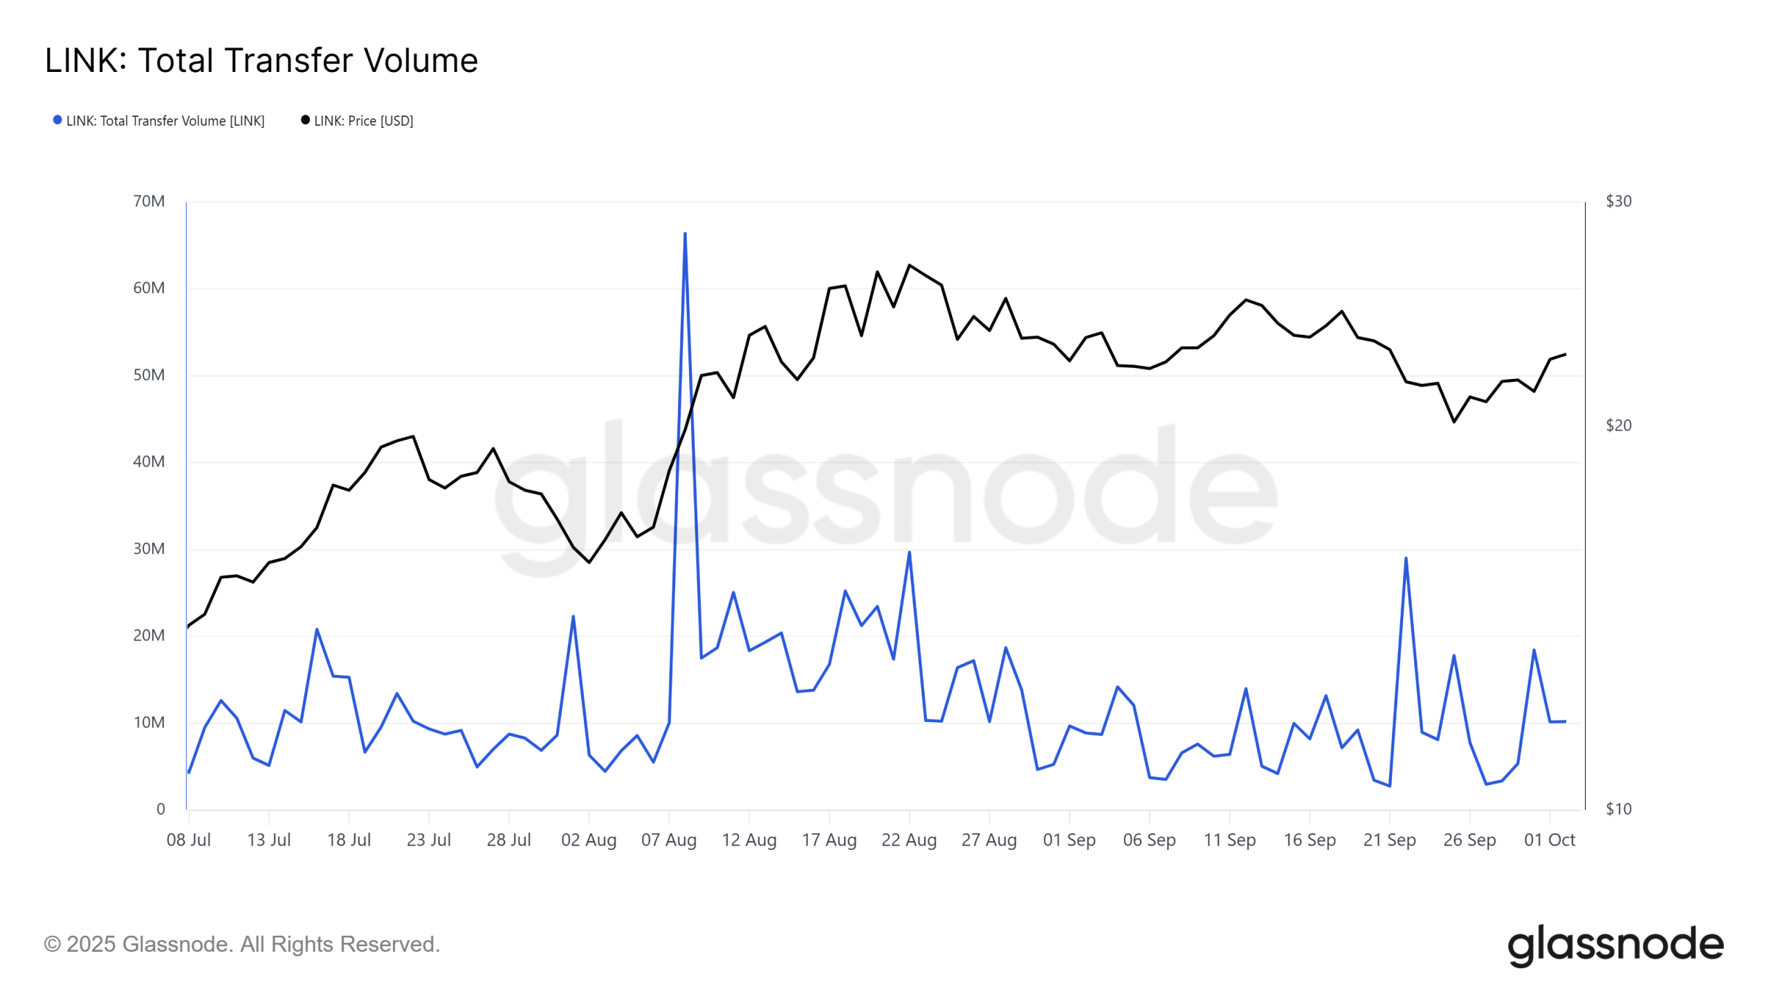Click the 40M label on the left axis
Screen dimensions: 1771x996
click(149, 461)
